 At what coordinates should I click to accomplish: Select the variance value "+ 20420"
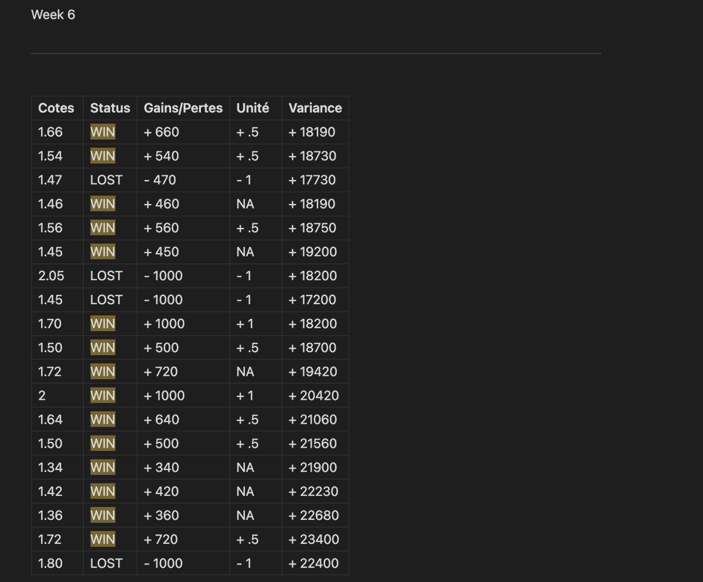tap(314, 396)
